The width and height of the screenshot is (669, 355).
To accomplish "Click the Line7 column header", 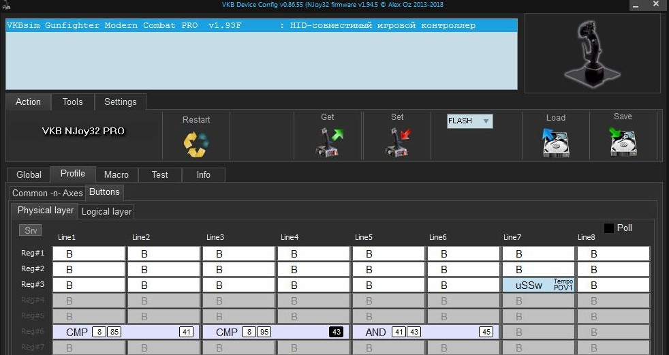I will pyautogui.click(x=512, y=237).
